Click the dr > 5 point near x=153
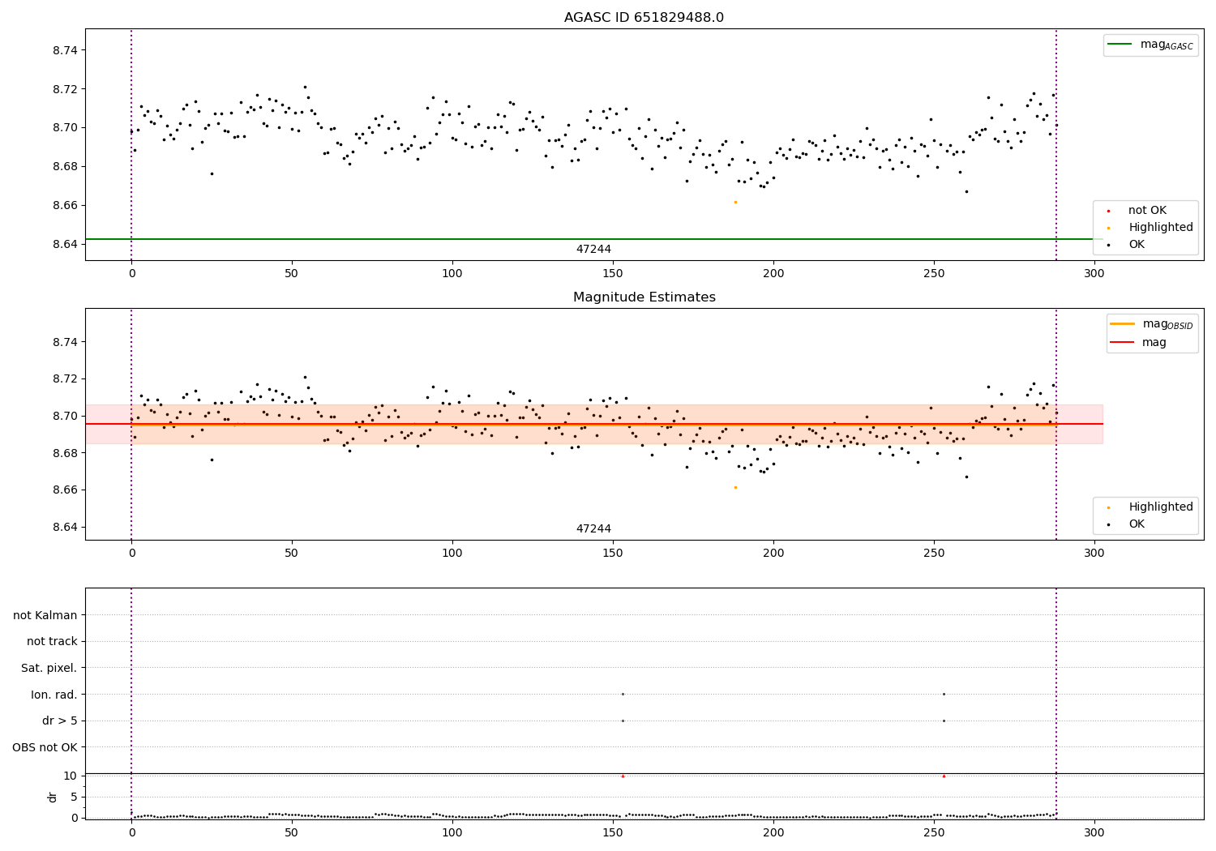The width and height of the screenshot is (1216, 851). pos(623,721)
